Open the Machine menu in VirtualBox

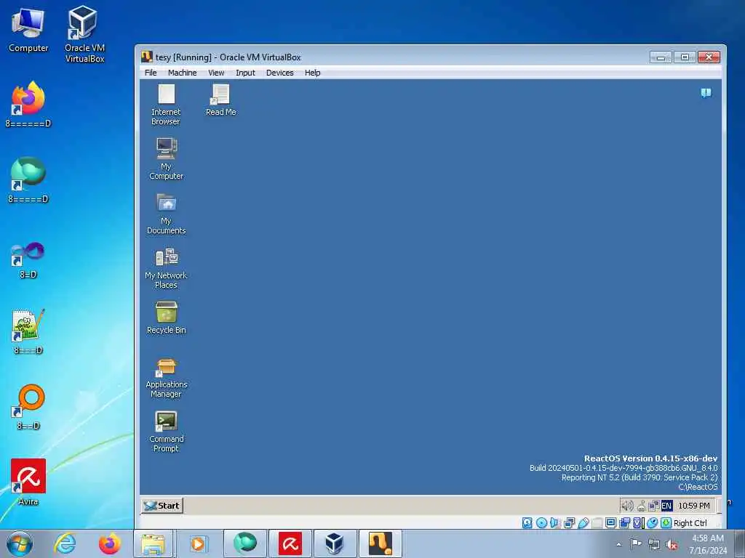(183, 73)
